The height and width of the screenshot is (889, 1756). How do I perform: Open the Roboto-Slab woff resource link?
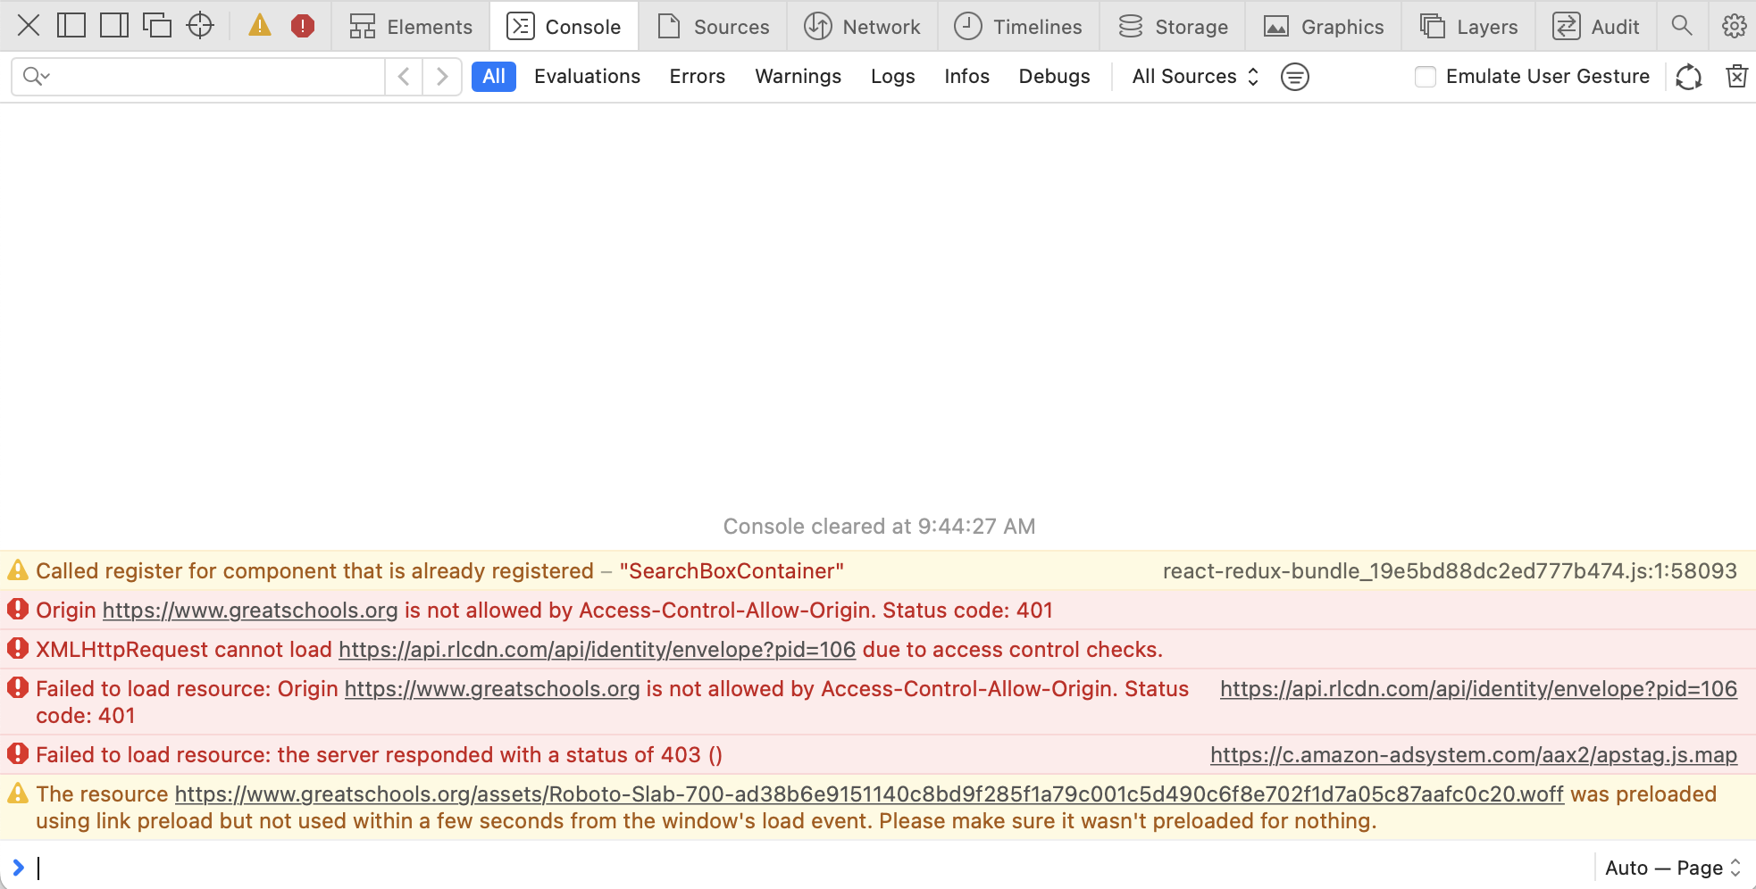869,794
